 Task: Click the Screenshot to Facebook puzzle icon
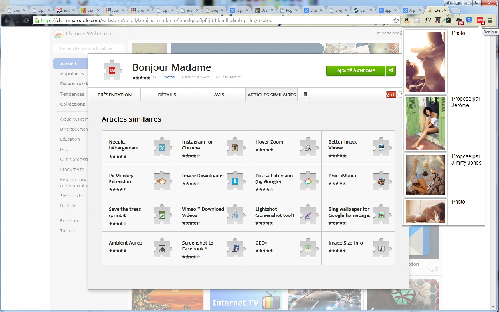[x=235, y=248]
